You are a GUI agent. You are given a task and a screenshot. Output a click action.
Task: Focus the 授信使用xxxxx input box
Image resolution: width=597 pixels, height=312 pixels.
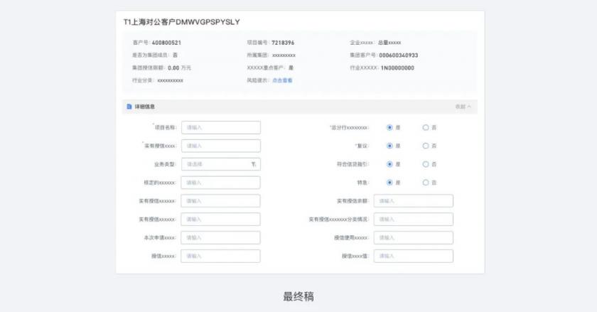[413, 237]
